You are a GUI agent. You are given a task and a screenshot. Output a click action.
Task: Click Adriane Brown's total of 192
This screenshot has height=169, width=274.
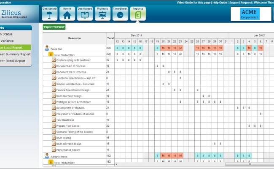coord(108,155)
